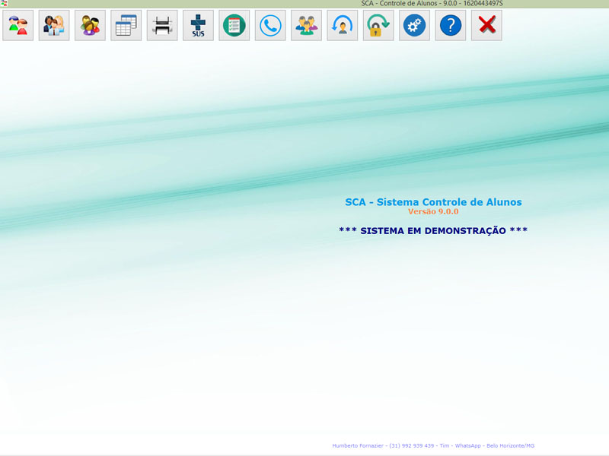
Task: Click the user with blue circular arrow icon
Action: [343, 26]
